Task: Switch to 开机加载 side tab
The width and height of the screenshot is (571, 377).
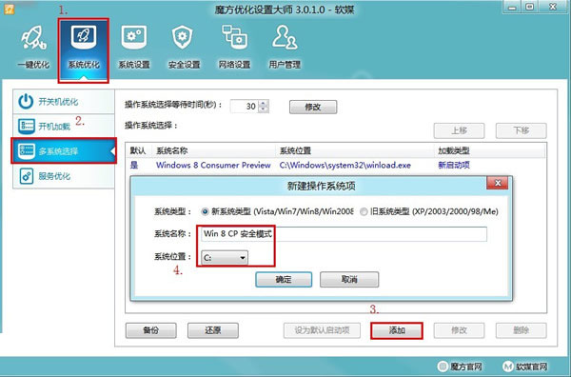Action: 64,126
